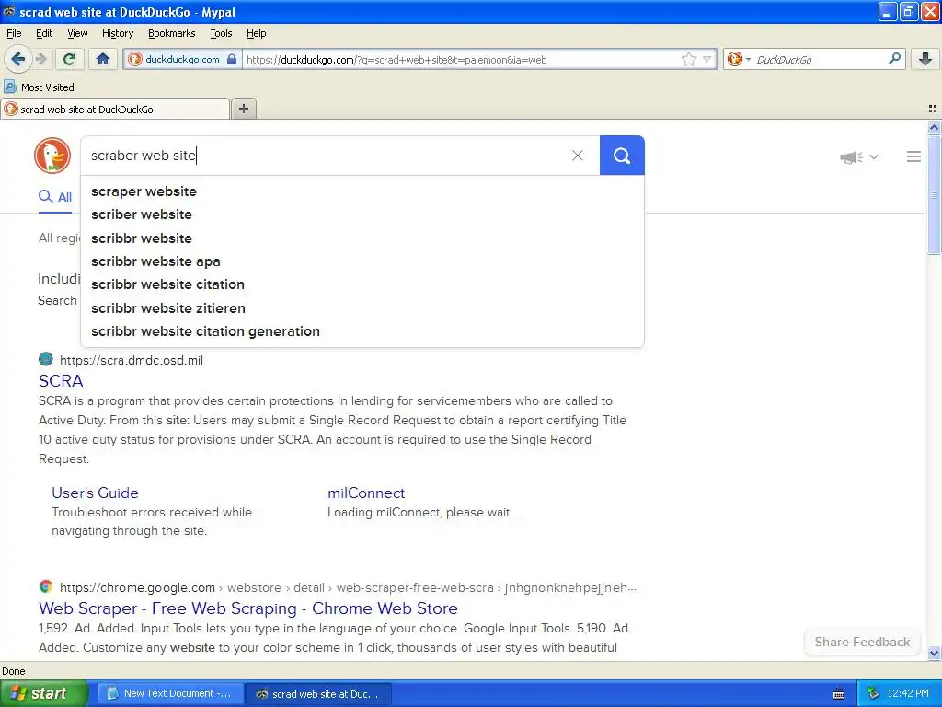The height and width of the screenshot is (707, 942).
Task: Click the Windows start button
Action: tap(44, 693)
